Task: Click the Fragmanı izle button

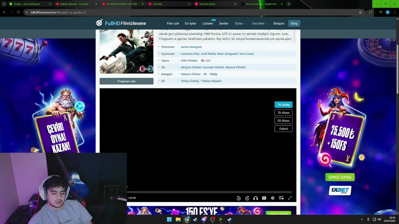Action: pyautogui.click(x=126, y=81)
